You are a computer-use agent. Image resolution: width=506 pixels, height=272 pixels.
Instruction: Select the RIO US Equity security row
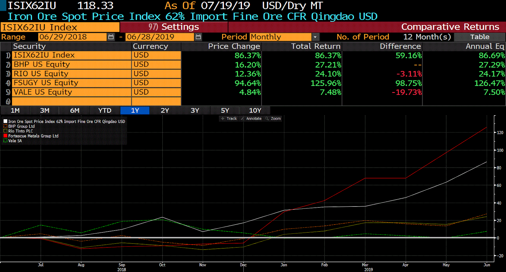click(x=71, y=74)
